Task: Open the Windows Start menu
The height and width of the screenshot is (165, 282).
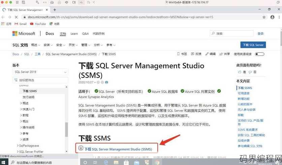Action: click(3, 162)
